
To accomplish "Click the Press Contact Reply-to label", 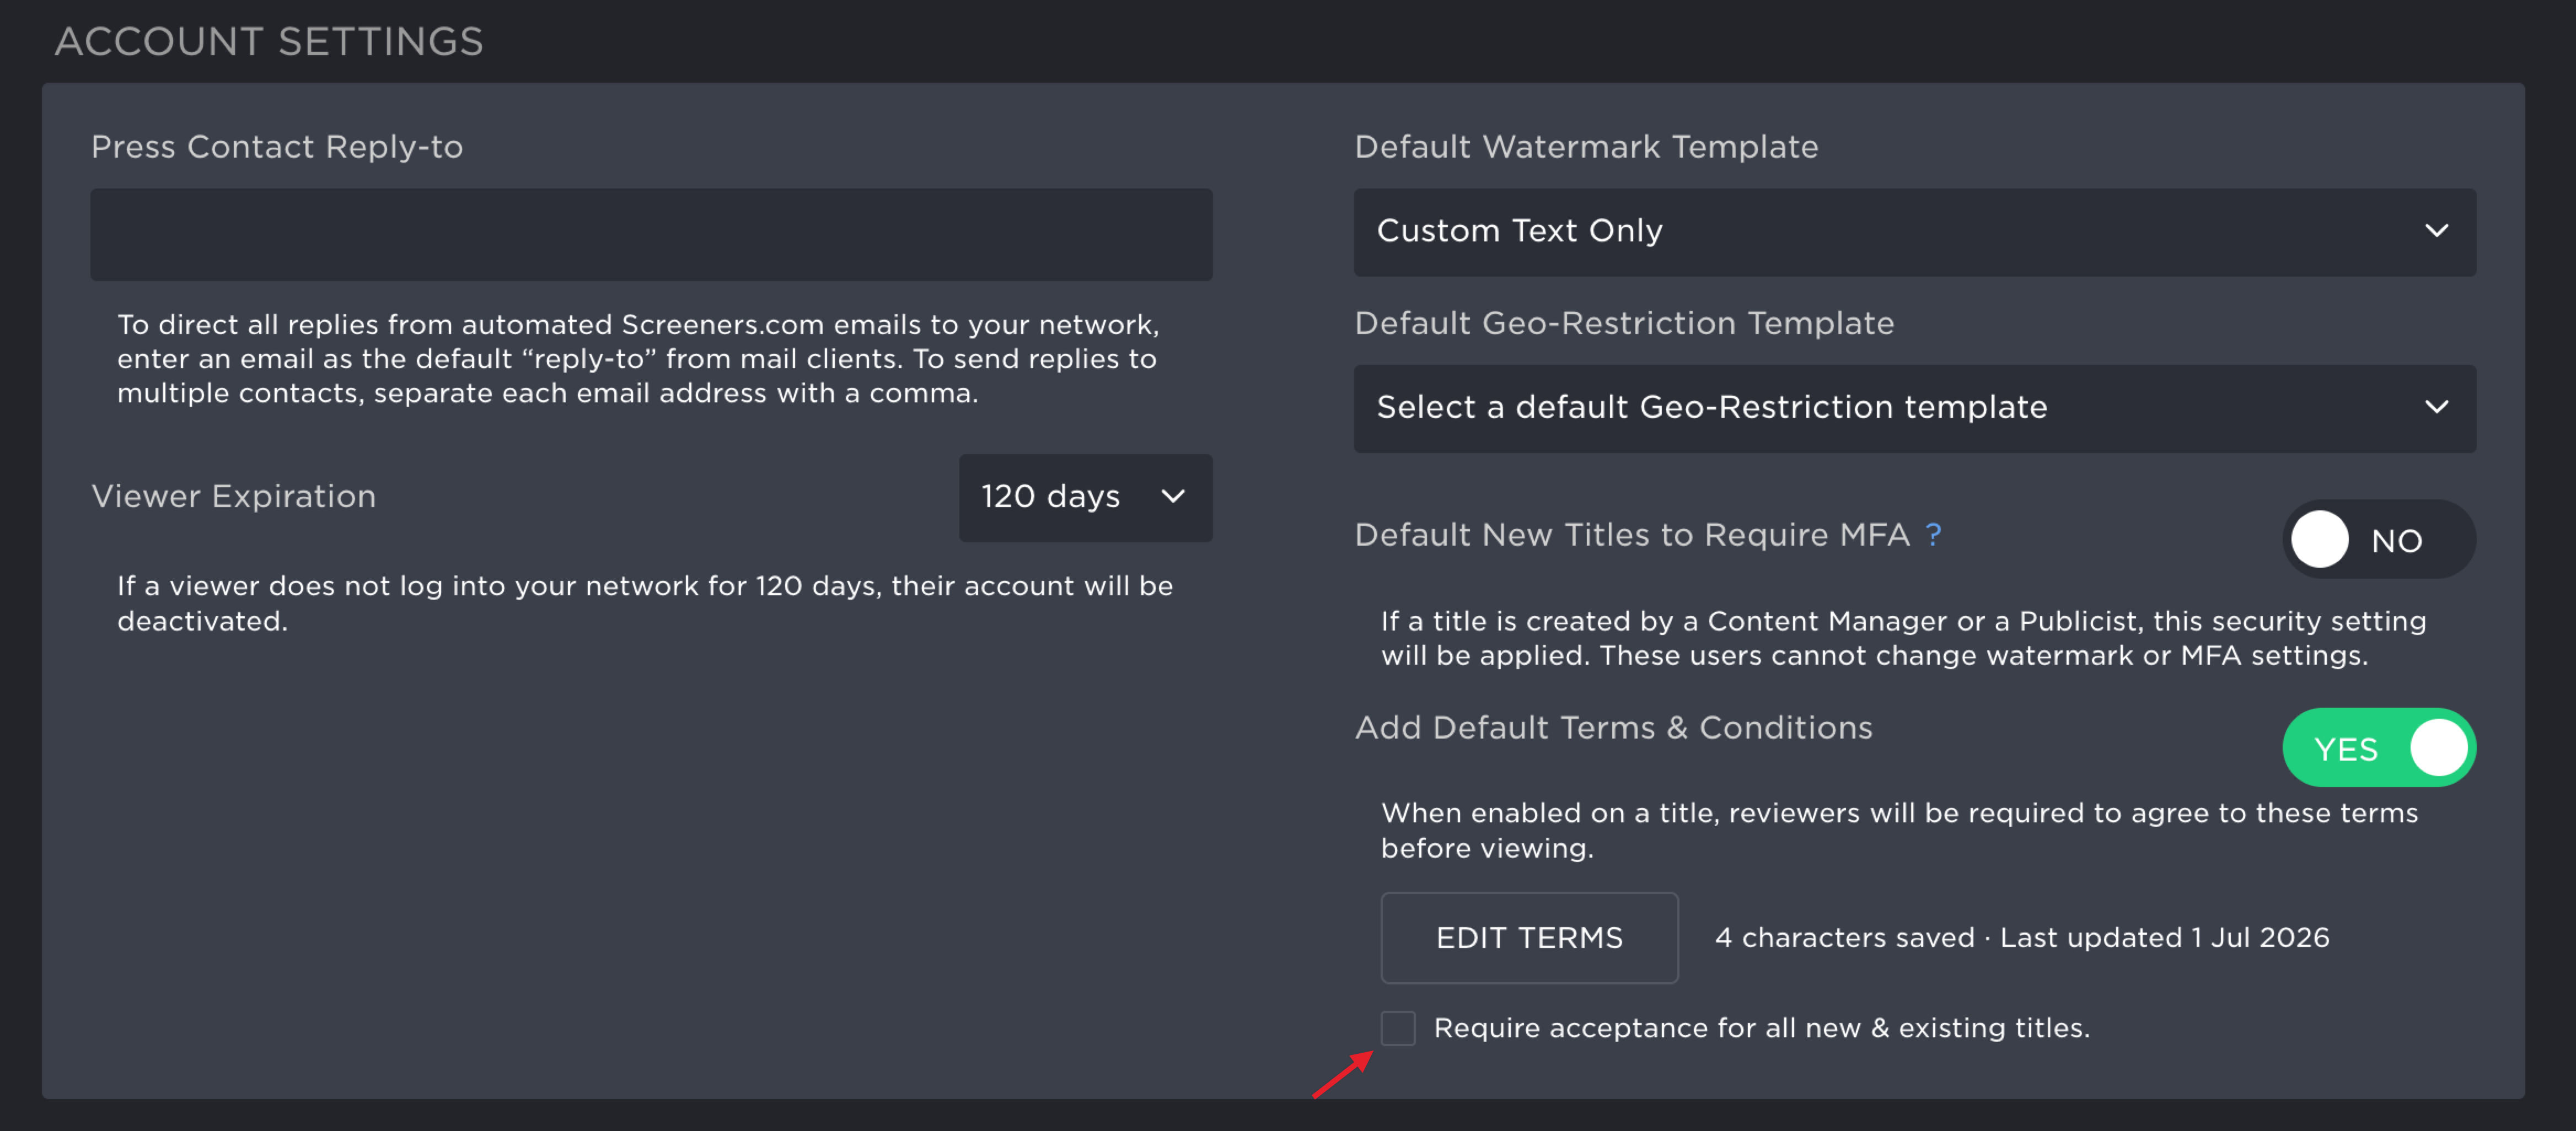I will click(277, 147).
